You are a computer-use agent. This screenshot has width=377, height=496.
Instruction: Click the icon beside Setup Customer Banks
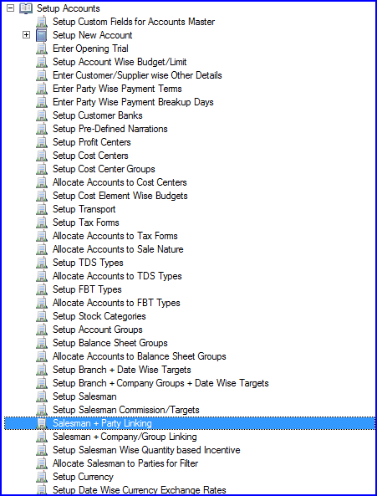pyautogui.click(x=42, y=115)
